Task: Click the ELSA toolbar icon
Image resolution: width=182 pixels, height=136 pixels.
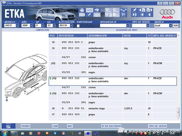Action: 108,10
